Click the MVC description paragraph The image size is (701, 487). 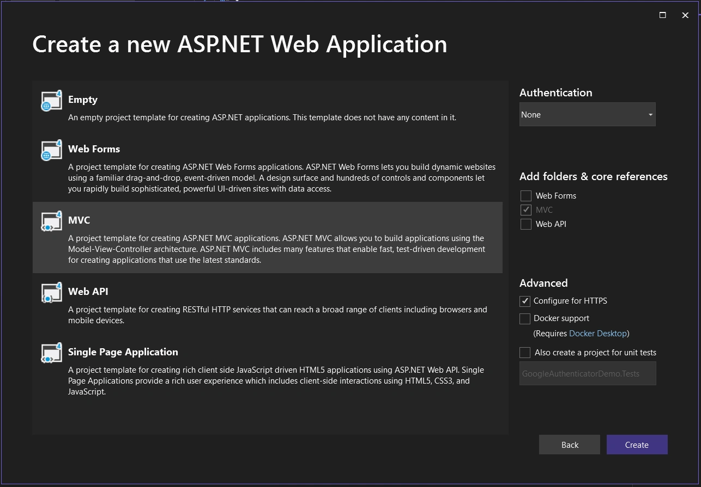(x=277, y=249)
